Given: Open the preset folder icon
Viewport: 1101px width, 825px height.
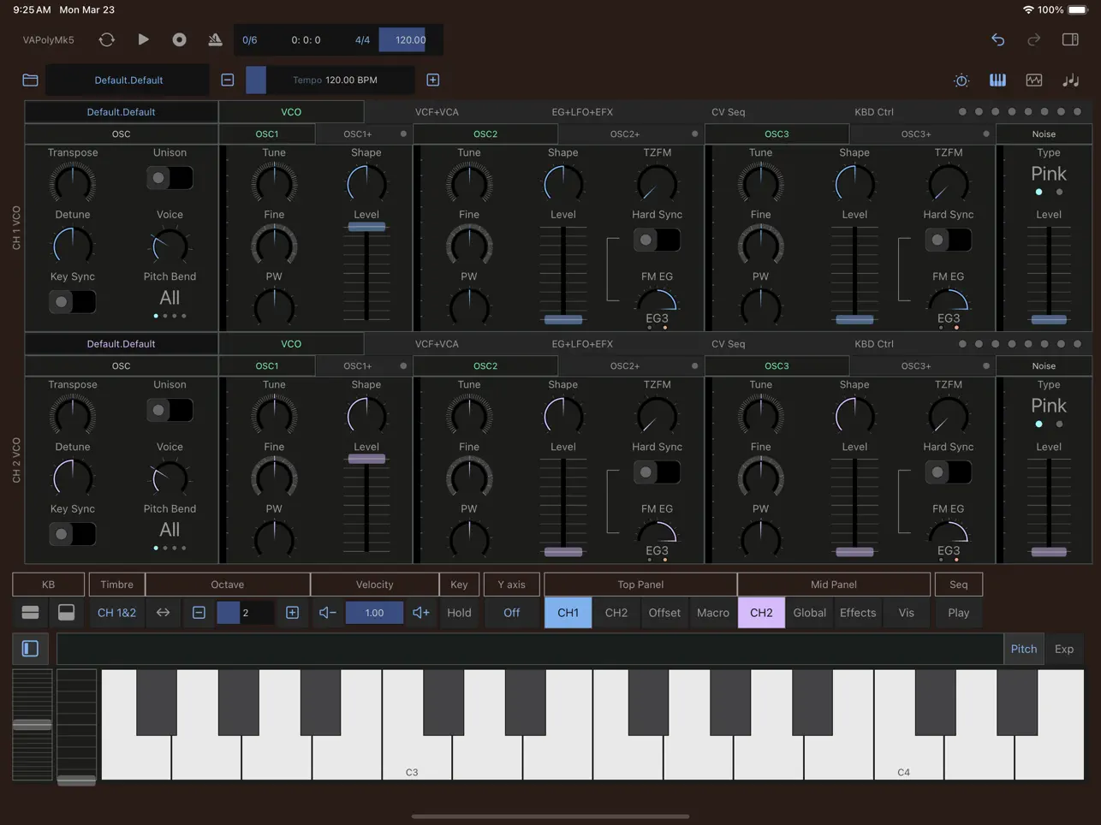Looking at the screenshot, I should (30, 80).
